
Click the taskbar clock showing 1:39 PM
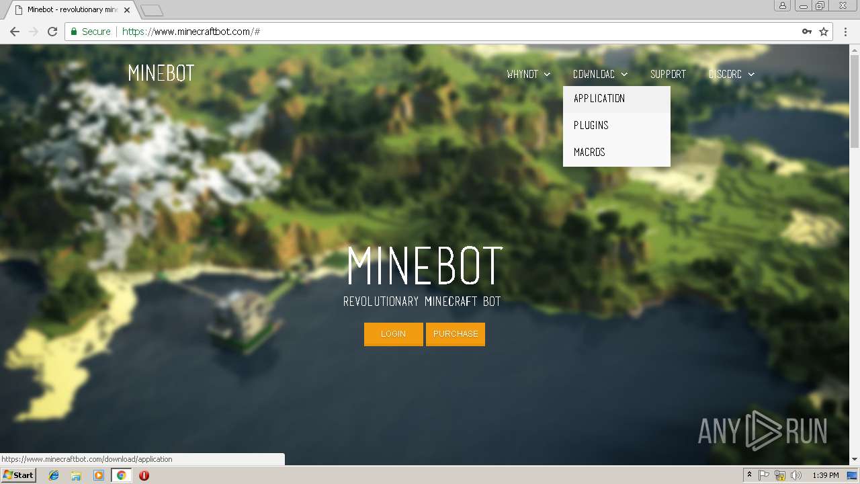(826, 475)
